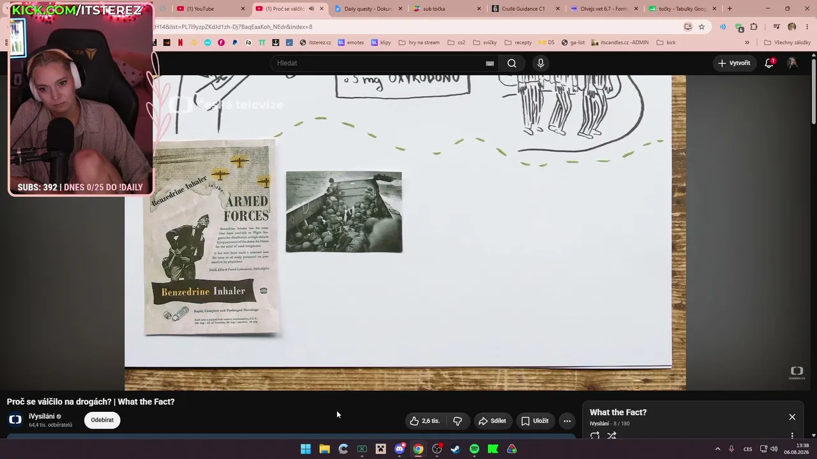817x459 pixels.
Task: Toggle playlist loop
Action: tap(595, 436)
